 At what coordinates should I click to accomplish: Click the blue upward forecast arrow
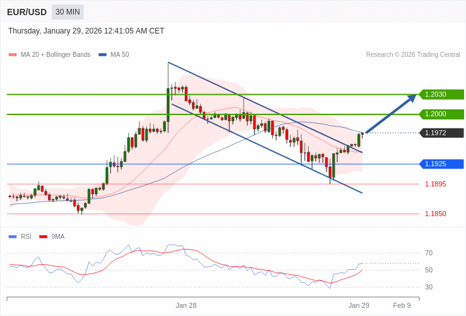[x=391, y=114]
